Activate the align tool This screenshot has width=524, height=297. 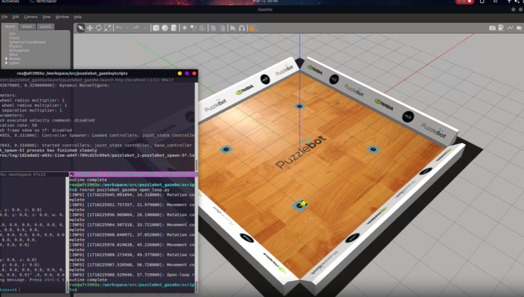coord(233,28)
